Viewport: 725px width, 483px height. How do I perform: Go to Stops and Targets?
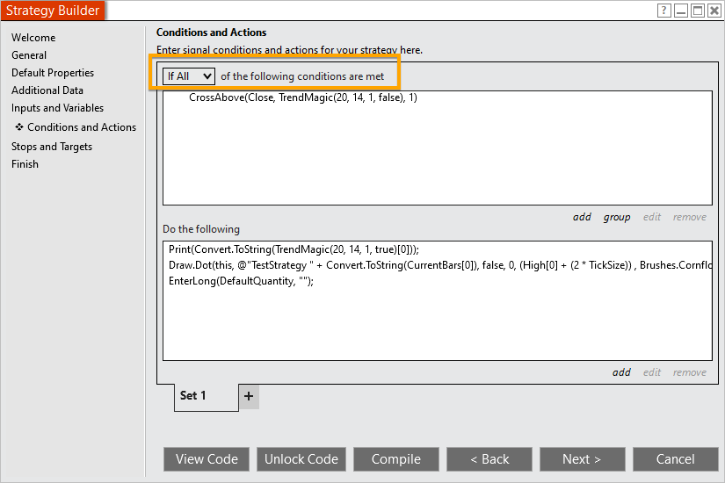pos(52,147)
